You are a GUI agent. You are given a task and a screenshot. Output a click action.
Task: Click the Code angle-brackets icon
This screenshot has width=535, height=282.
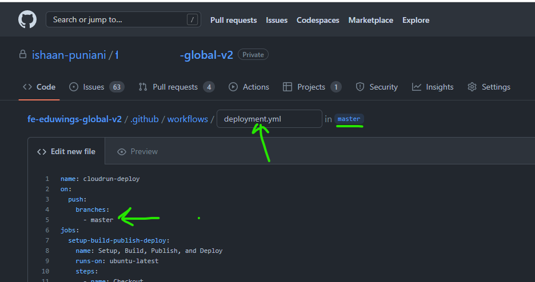(27, 87)
